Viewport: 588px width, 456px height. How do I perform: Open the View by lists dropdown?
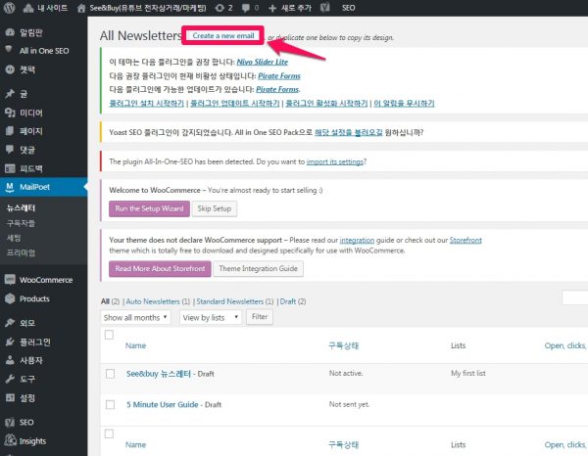(x=211, y=317)
